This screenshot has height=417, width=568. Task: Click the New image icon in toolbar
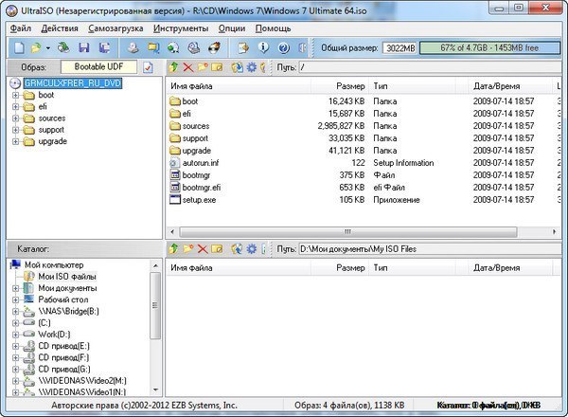tap(19, 47)
